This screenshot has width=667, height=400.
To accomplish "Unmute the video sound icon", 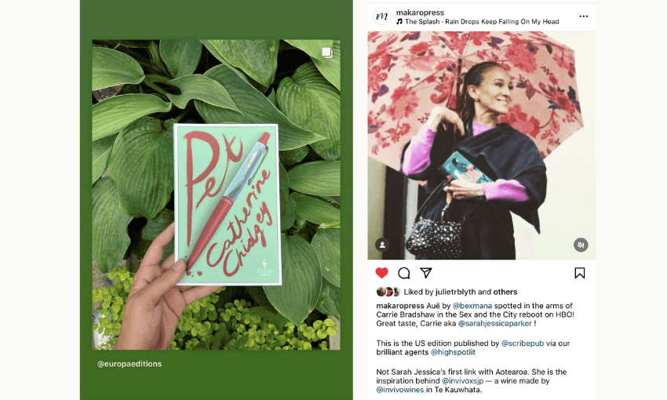I will [581, 245].
